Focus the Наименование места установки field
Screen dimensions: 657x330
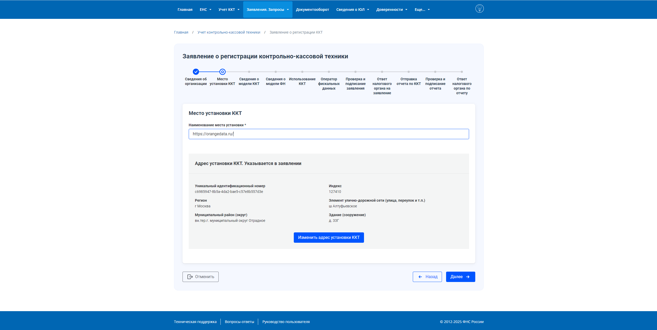point(329,134)
